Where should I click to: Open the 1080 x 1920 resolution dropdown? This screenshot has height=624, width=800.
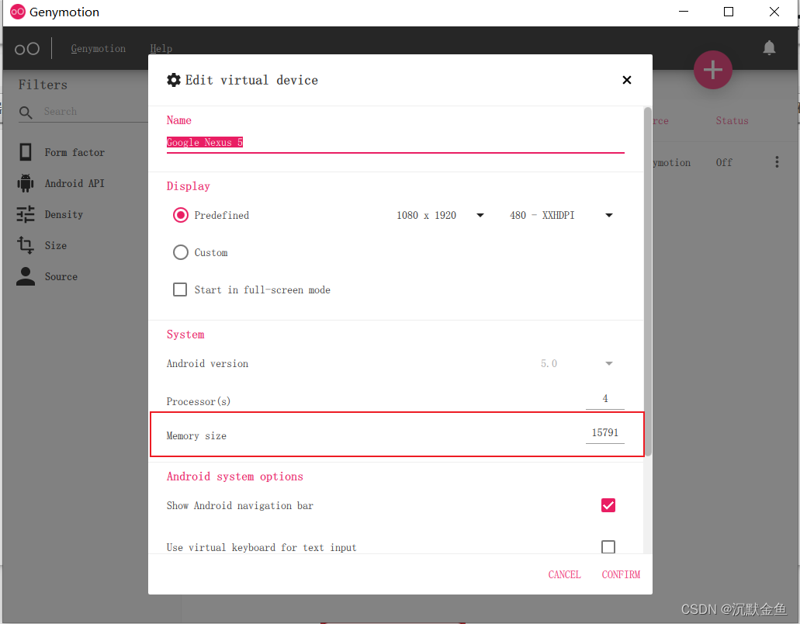(x=440, y=215)
